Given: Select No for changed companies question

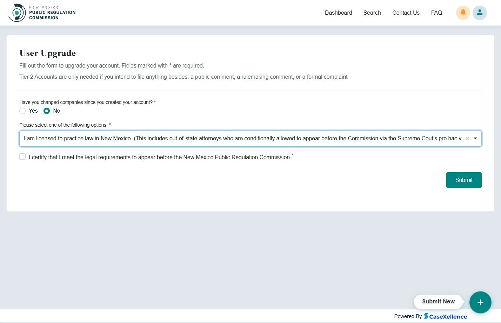Looking at the screenshot, I should [47, 111].
